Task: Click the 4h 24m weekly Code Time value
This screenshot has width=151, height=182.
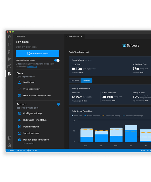Action: (x=77, y=97)
